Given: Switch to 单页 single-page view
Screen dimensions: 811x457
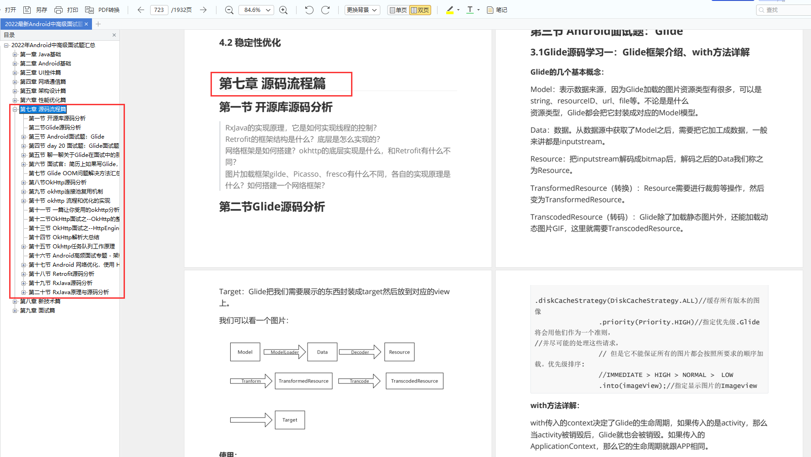Looking at the screenshot, I should (x=398, y=10).
